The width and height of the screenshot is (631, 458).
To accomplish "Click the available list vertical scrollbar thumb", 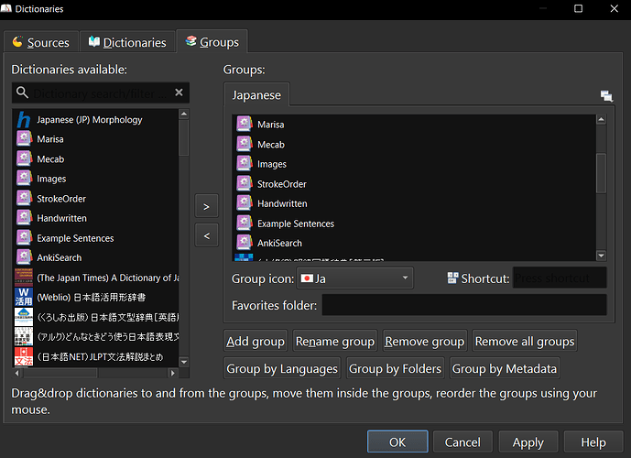I will point(184,137).
